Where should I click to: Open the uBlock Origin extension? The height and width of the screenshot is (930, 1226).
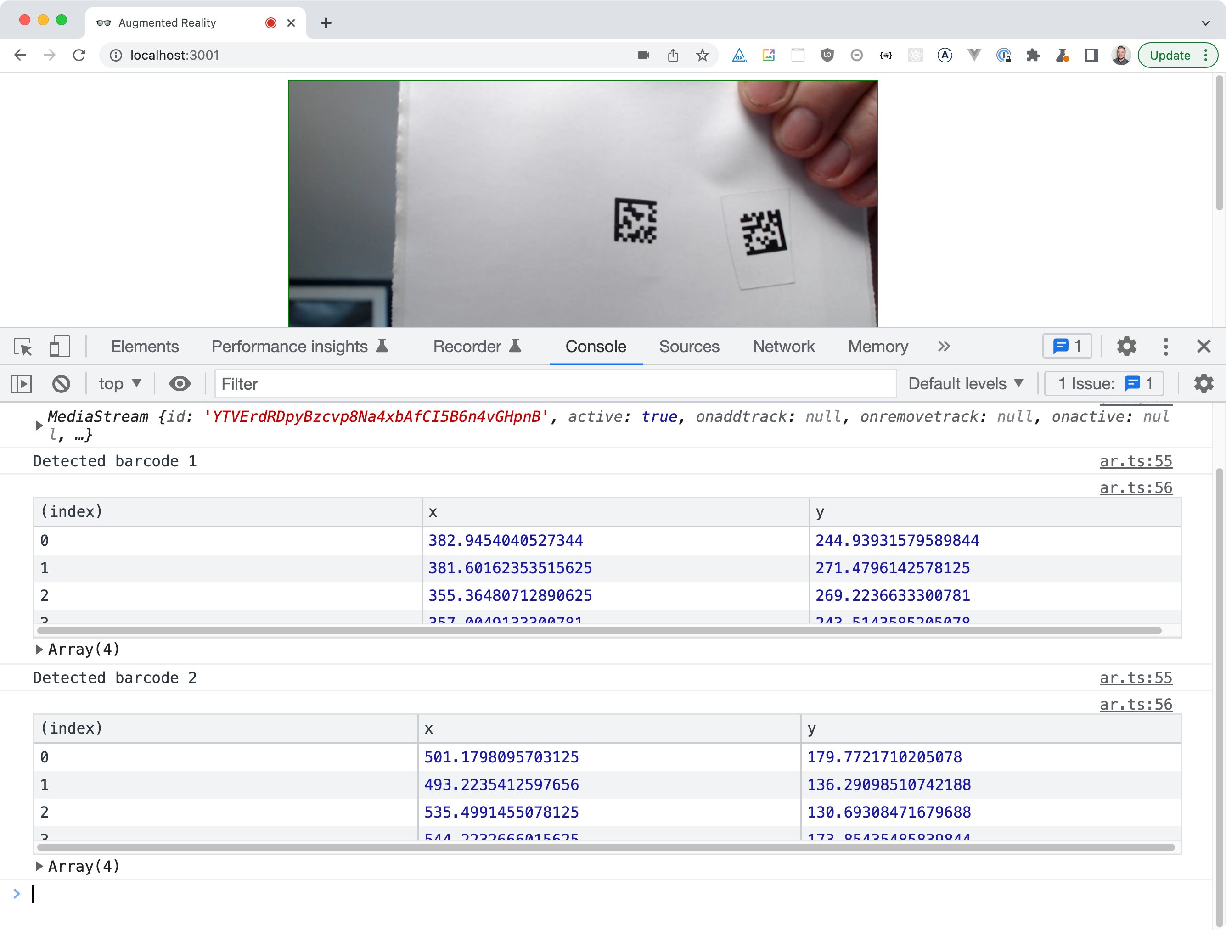point(827,56)
